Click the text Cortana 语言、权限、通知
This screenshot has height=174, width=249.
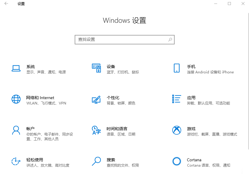[x=209, y=165]
